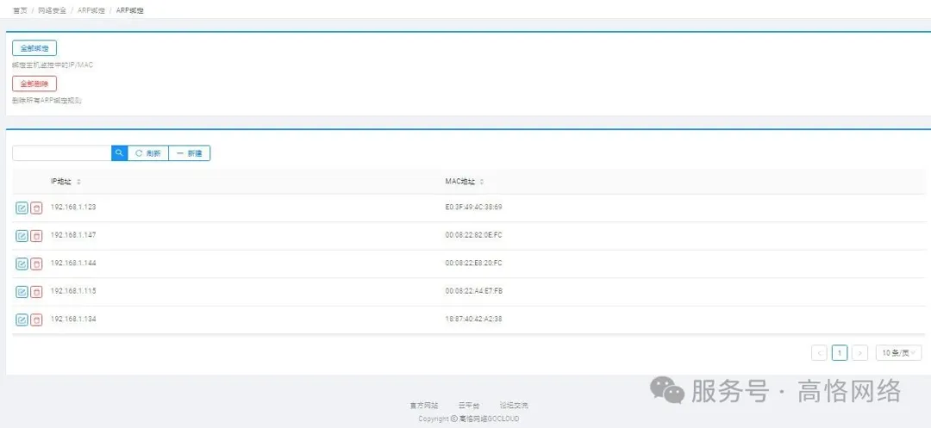Open the 云平台 footer link

point(469,406)
